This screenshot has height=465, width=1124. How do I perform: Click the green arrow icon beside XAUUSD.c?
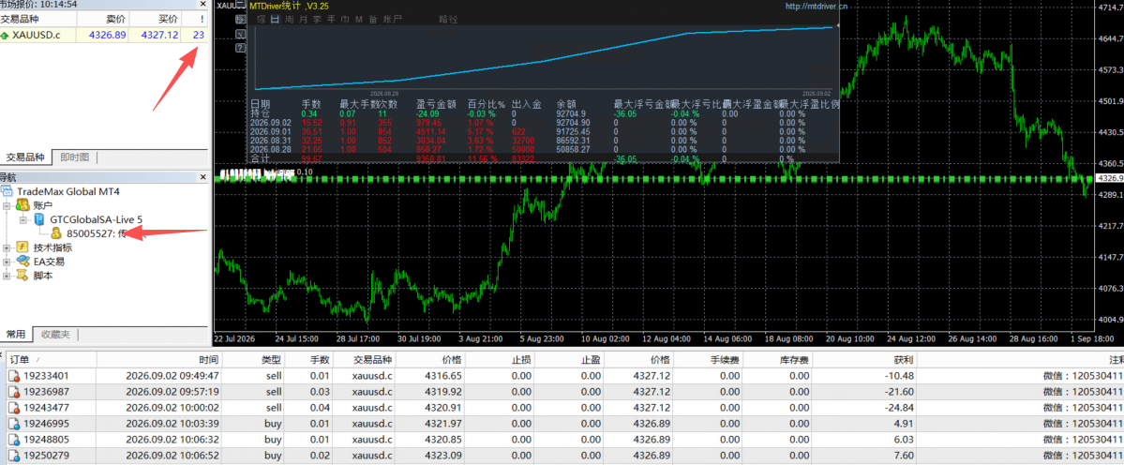(5, 35)
